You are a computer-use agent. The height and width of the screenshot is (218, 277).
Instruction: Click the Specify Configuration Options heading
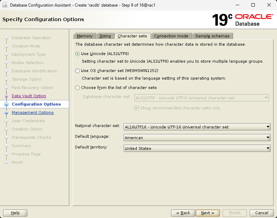43,19
